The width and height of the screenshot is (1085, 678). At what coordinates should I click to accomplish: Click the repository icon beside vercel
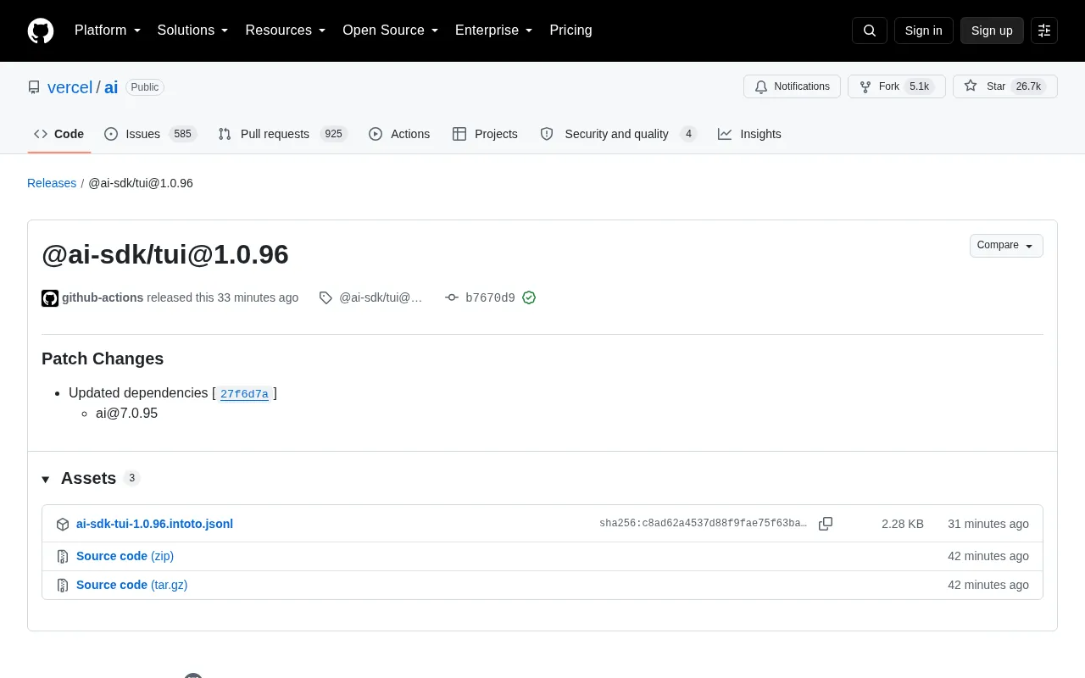tap(34, 87)
